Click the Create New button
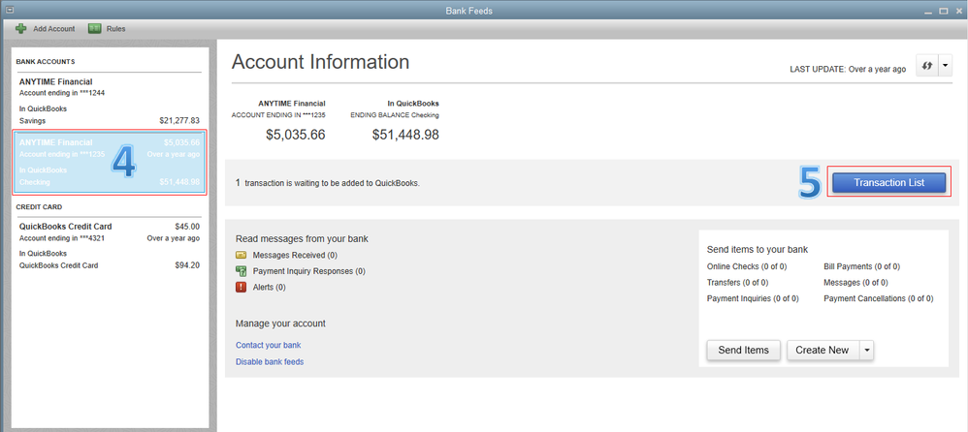Screen dimensions: 968x432 point(823,350)
